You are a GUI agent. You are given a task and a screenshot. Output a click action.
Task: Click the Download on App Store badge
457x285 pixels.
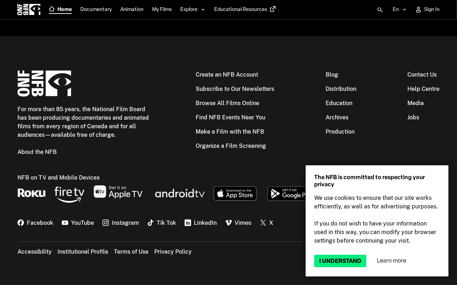[235, 193]
